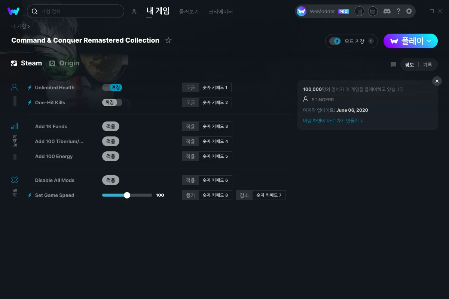
Task: Switch to the Steam platform tab
Action: [27, 63]
